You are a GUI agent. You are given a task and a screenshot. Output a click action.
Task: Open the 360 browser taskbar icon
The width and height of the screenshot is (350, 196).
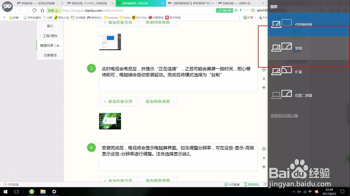(x=32, y=191)
